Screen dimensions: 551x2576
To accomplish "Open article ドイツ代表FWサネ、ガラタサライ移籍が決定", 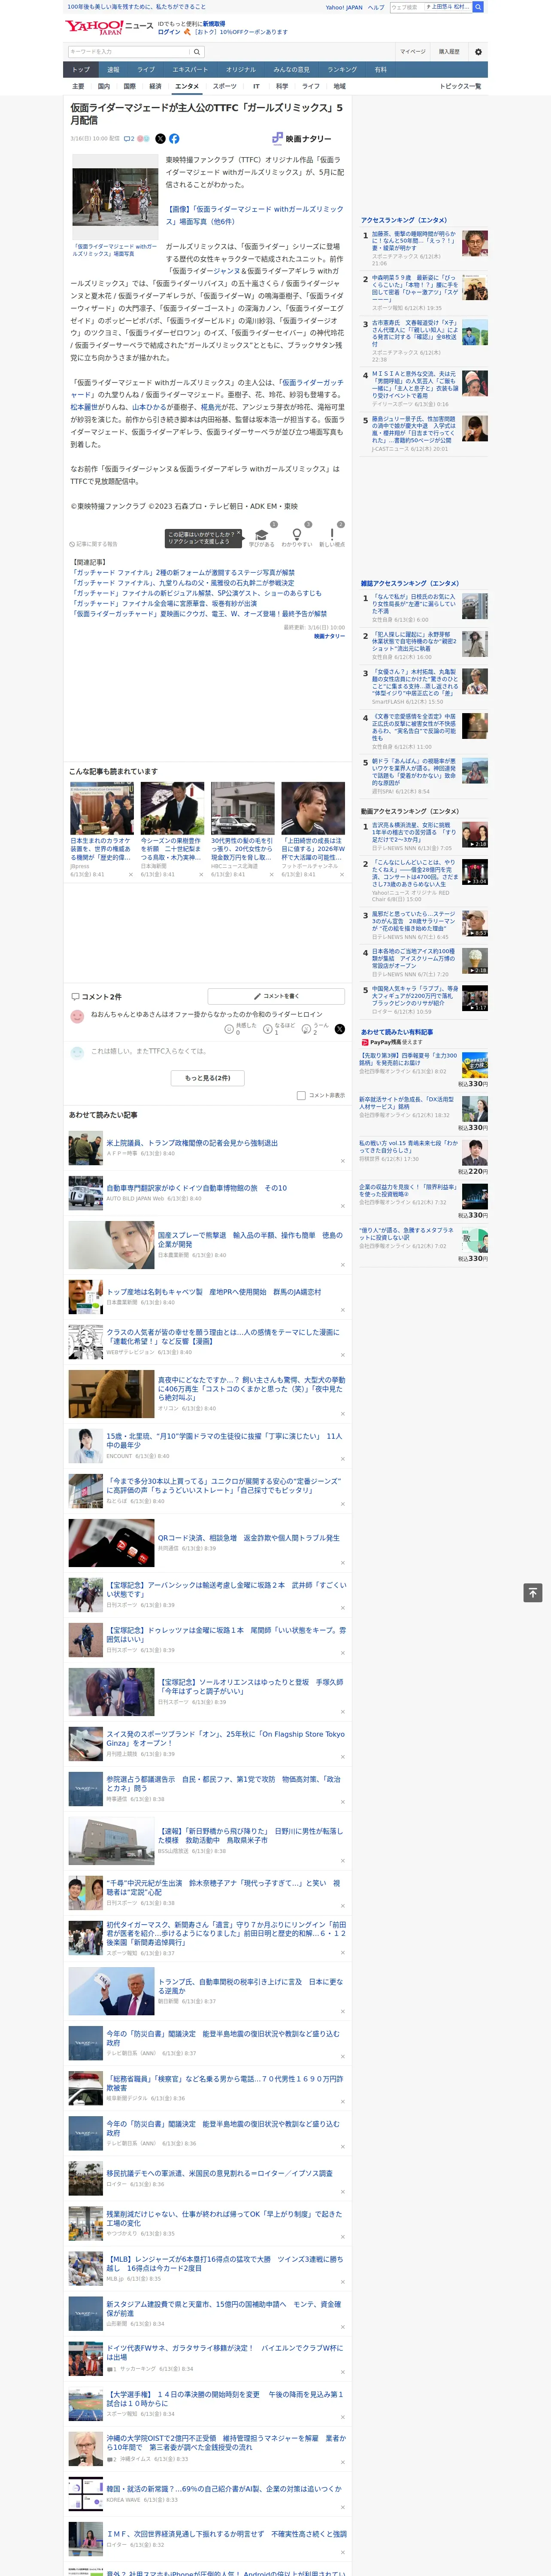I will pos(225,2353).
